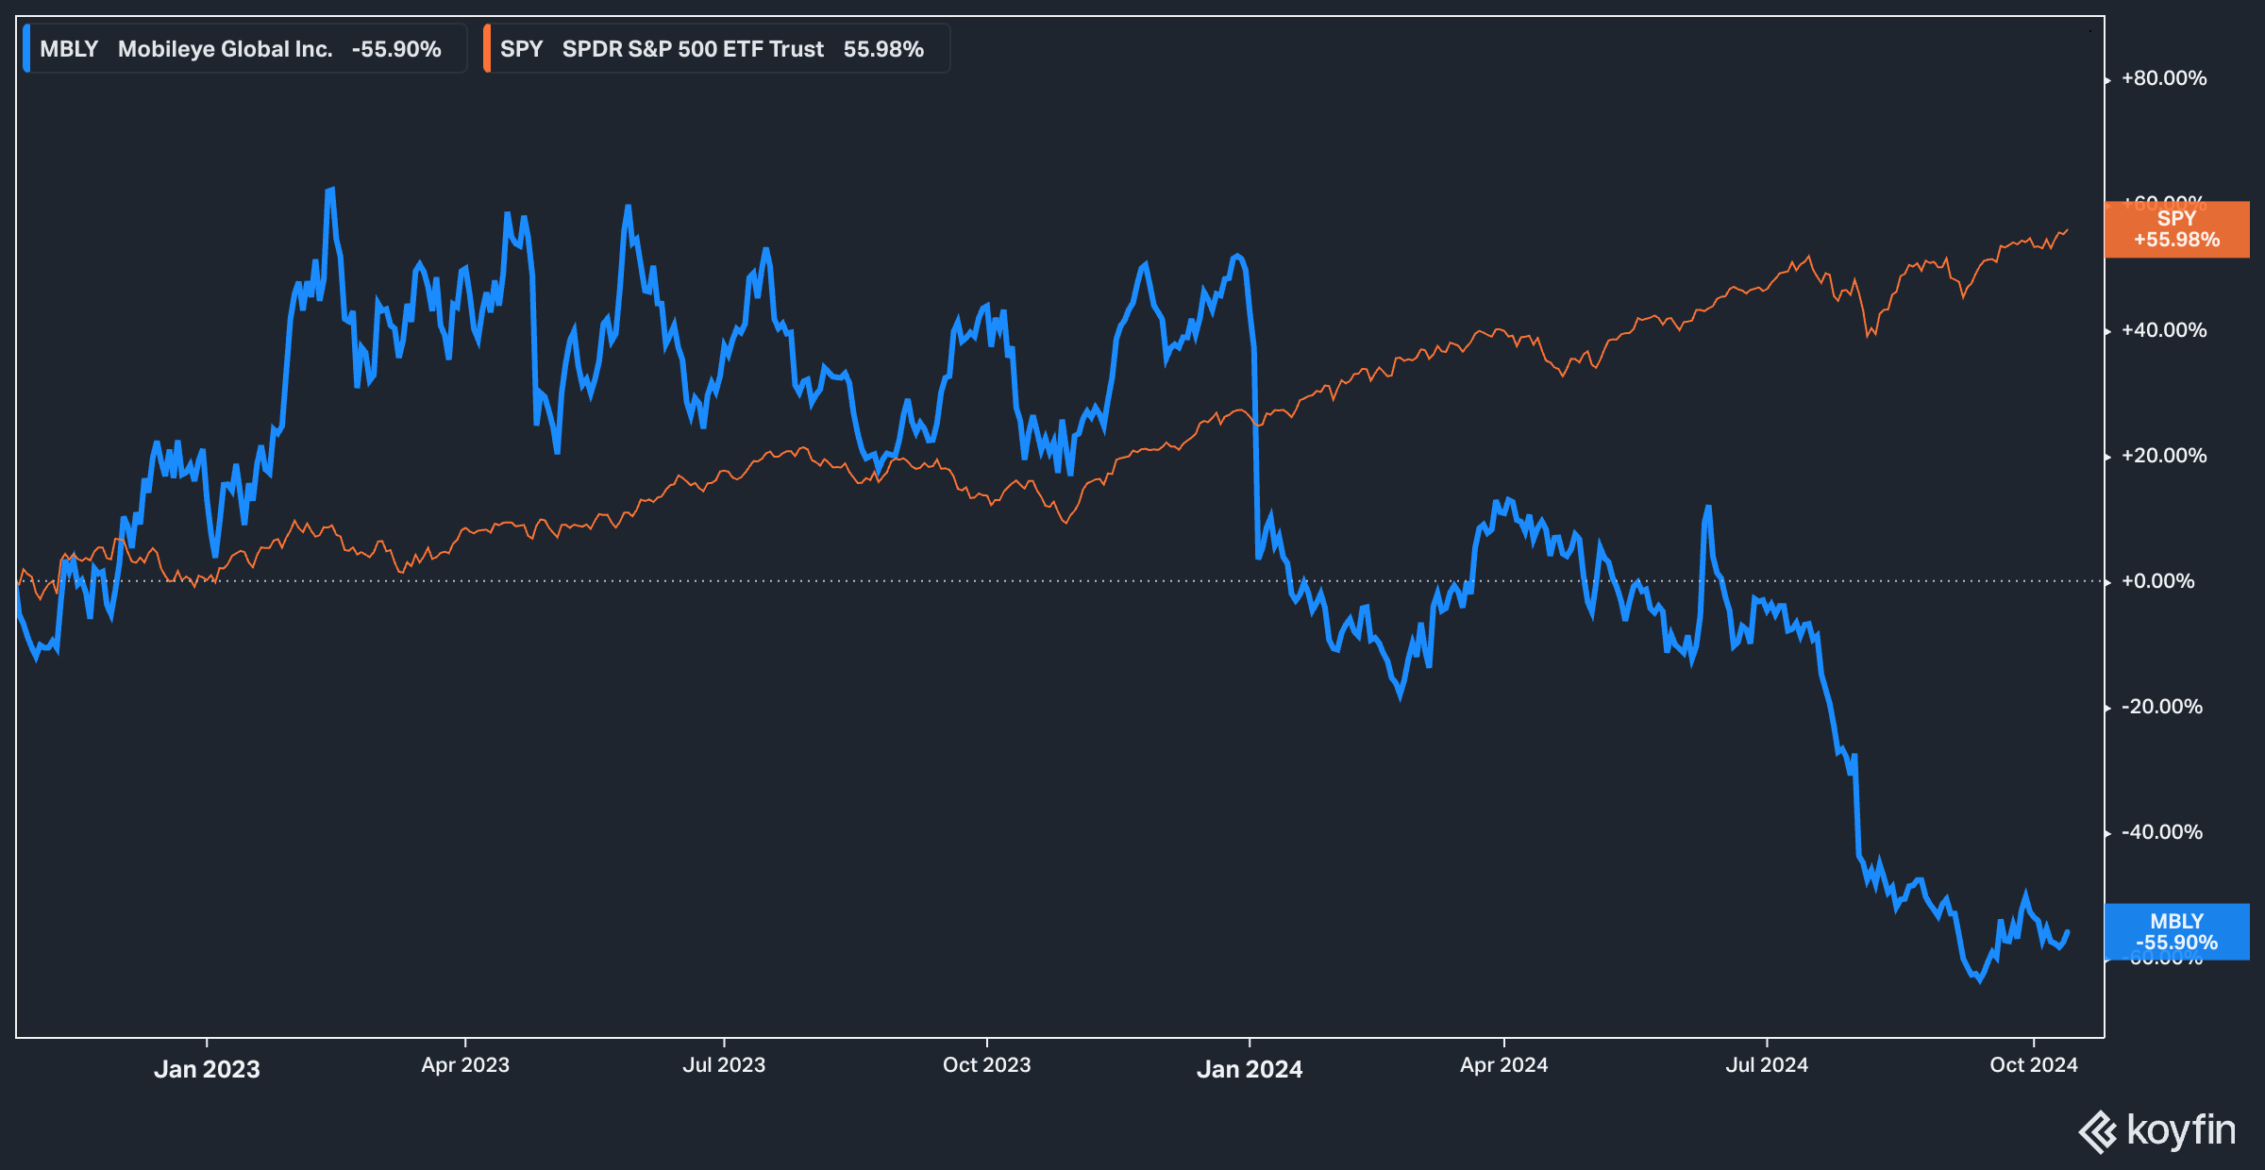2265x1170 pixels.
Task: Click the Apr 2023 x-axis label
Action: click(x=465, y=1065)
